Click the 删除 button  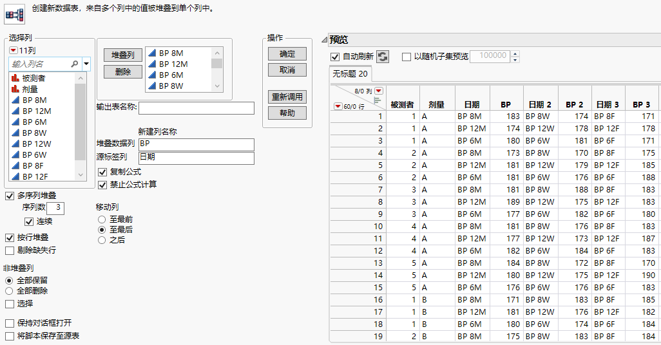[123, 72]
